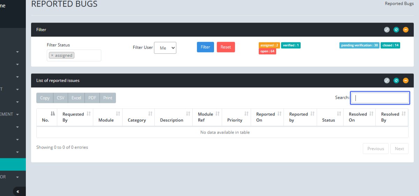Focus the Search input field
419x196 pixels.
click(380, 98)
